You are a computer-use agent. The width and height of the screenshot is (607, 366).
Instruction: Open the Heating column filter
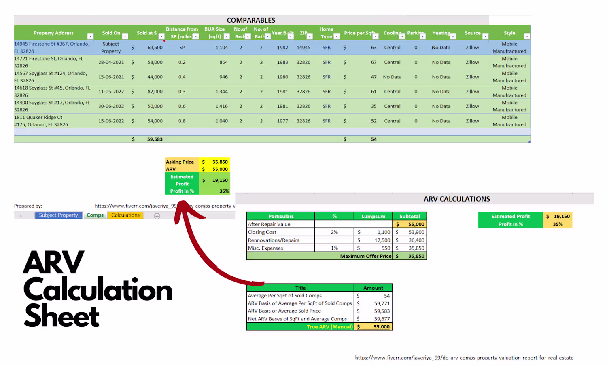point(453,36)
